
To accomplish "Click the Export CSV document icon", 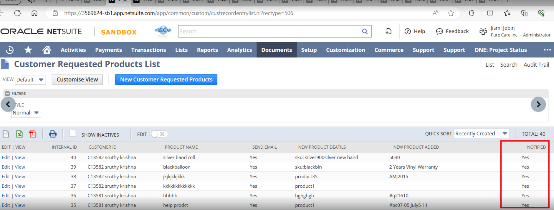I will (x=6, y=134).
